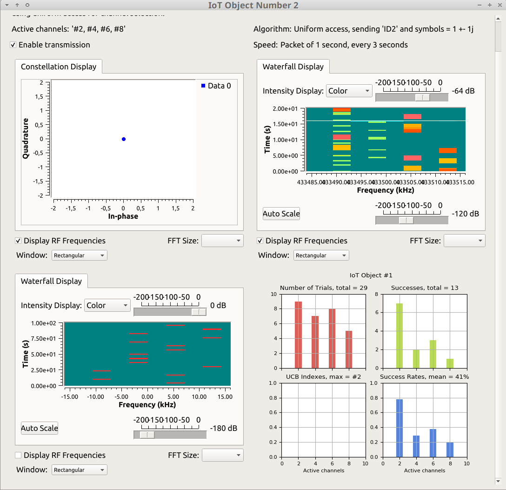Uncheck Enable transmission checkbox
This screenshot has height=490, width=506.
[13, 45]
